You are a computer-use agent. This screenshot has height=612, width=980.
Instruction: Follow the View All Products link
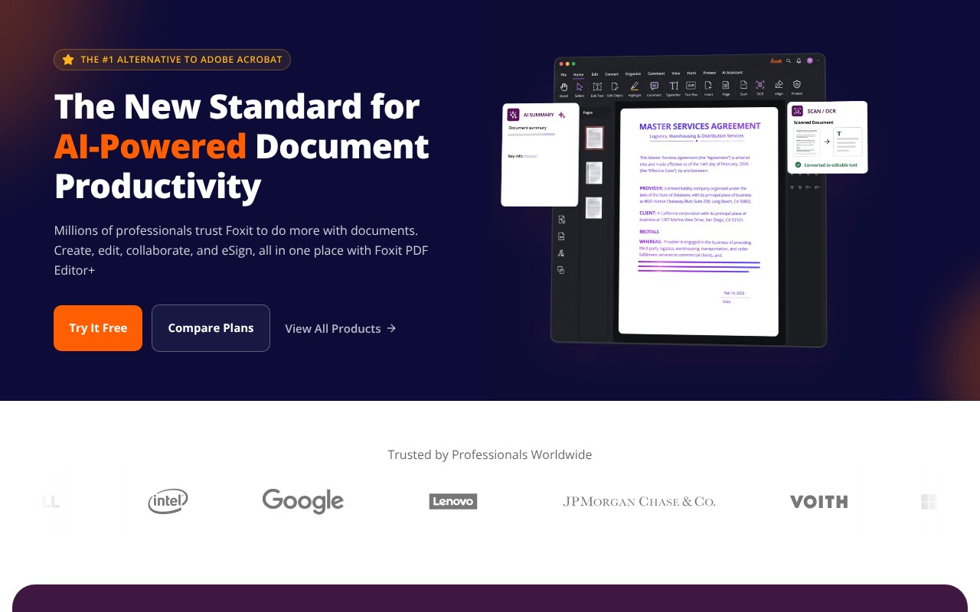[x=341, y=328]
